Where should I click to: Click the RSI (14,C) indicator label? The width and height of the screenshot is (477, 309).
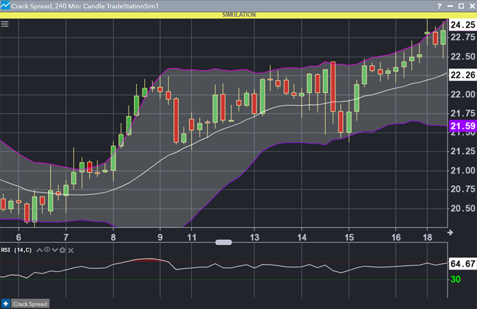coord(16,250)
